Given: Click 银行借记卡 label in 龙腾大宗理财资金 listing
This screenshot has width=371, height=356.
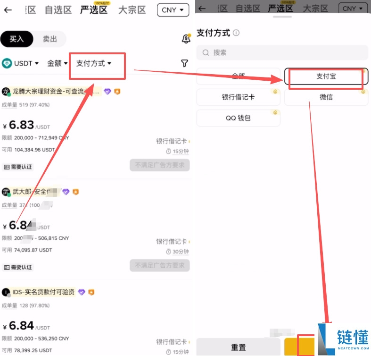Looking at the screenshot, I should [x=172, y=141].
